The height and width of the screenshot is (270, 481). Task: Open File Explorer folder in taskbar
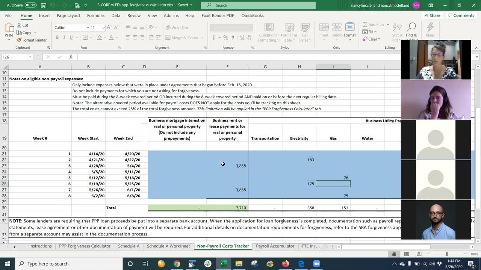pyautogui.click(x=239, y=264)
